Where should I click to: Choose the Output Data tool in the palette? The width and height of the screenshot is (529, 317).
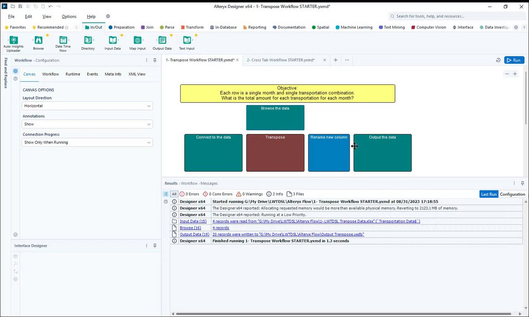click(162, 43)
